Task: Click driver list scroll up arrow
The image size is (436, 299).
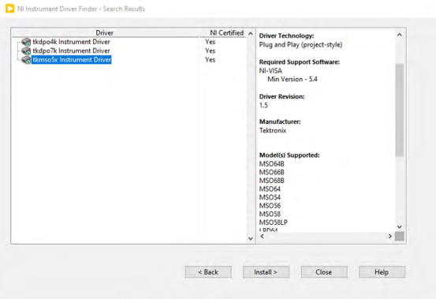Action: tap(251, 34)
